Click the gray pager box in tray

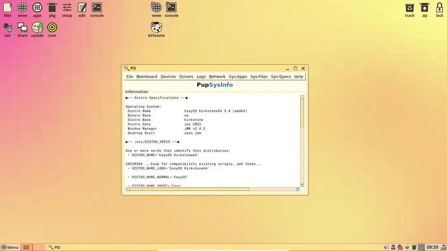click(x=422, y=247)
